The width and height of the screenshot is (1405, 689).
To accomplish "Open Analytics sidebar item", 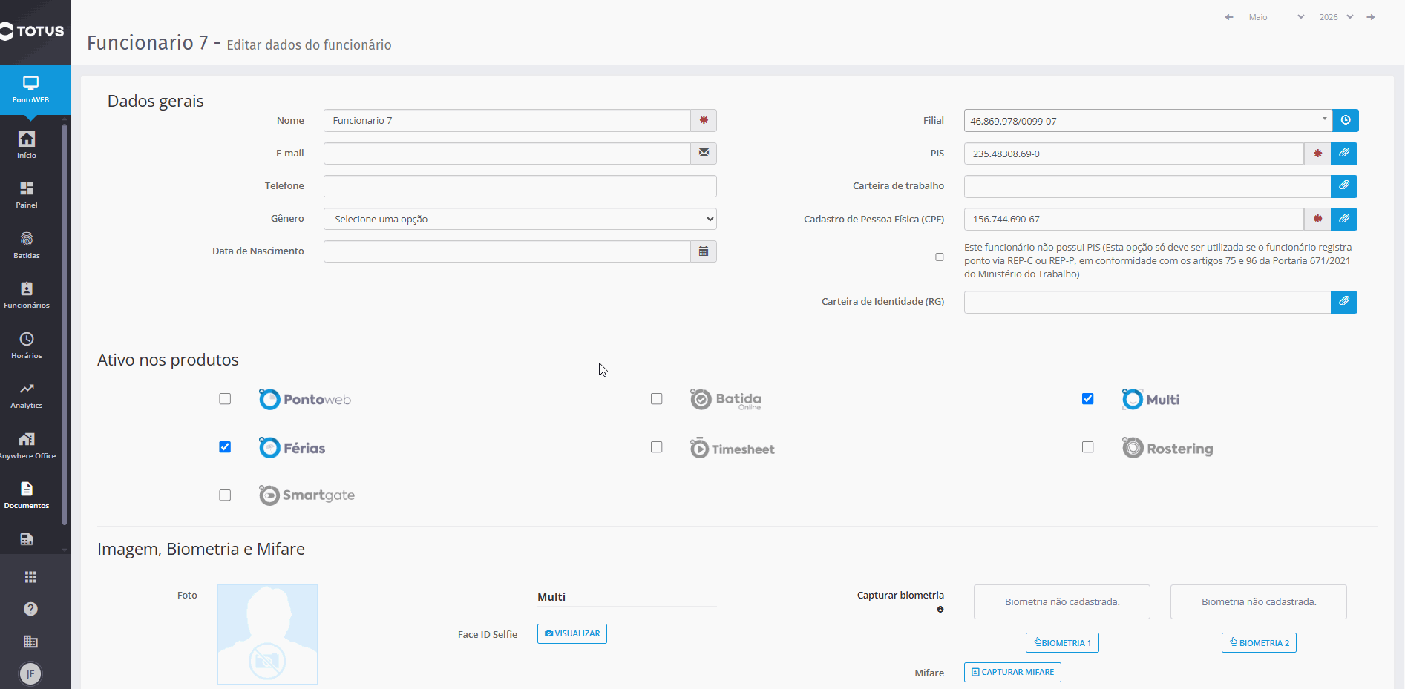I will [27, 396].
